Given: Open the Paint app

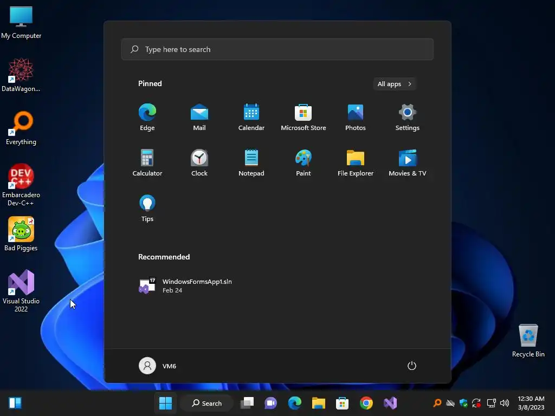Looking at the screenshot, I should click(x=304, y=162).
